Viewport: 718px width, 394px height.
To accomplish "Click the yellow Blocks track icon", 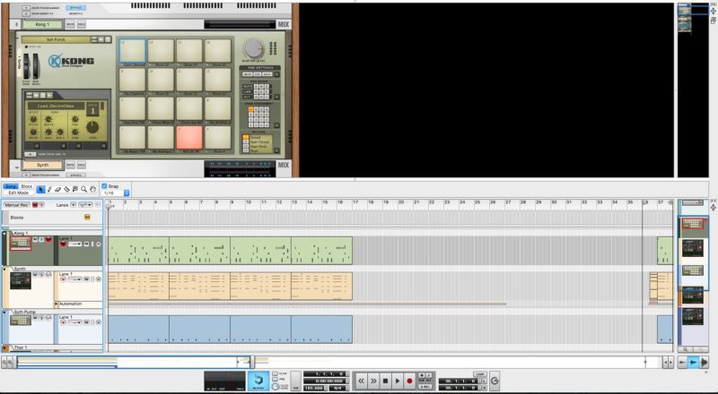I will coord(87,218).
